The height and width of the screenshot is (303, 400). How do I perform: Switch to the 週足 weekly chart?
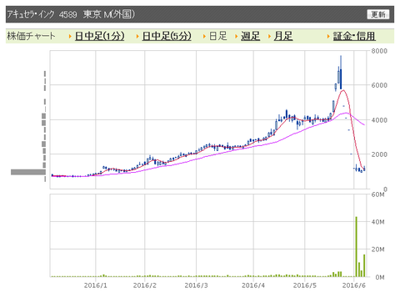[250, 36]
